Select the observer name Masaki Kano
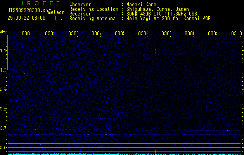Image resolution: width=244 pixels, height=155 pixels. coord(141,5)
